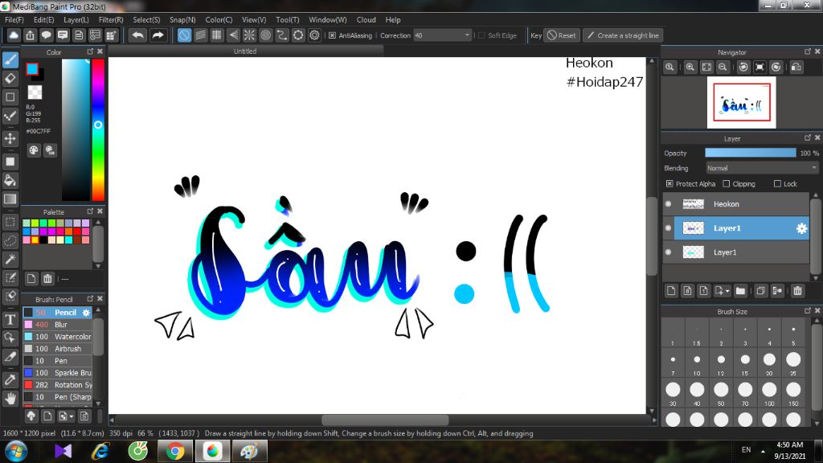Image resolution: width=823 pixels, height=463 pixels.
Task: Click Create a straight line button
Action: tap(623, 35)
